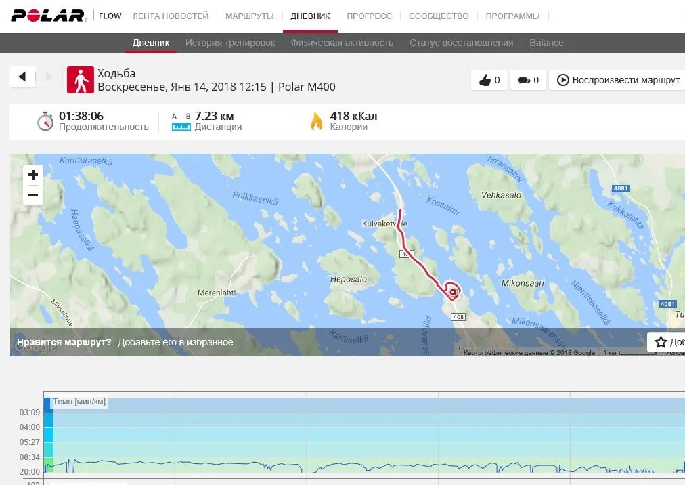Go to Маршруты section
This screenshot has width=685, height=485.
(250, 16)
